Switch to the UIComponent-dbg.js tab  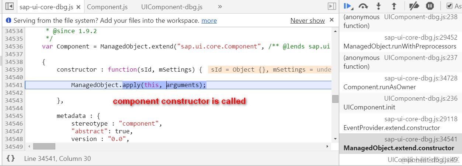(x=171, y=7)
